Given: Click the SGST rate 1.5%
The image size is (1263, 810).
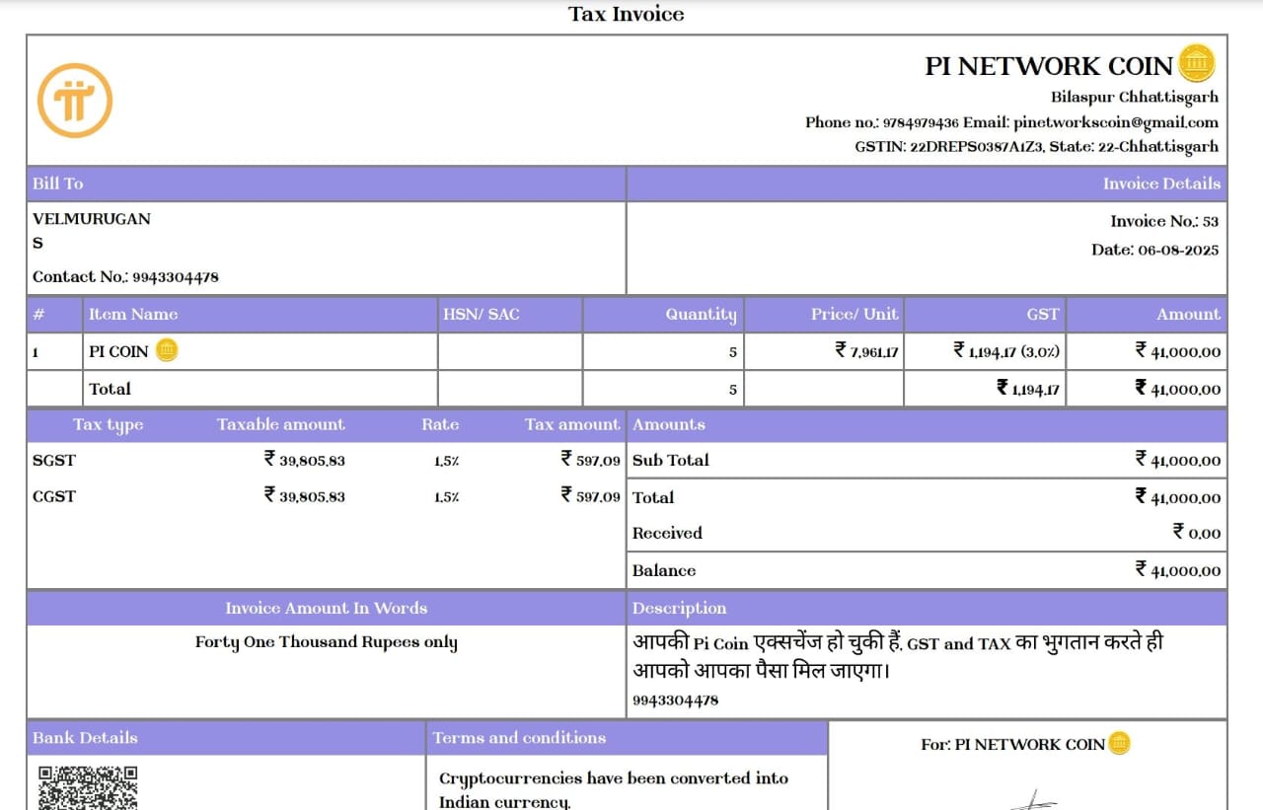Looking at the screenshot, I should click(x=446, y=461).
